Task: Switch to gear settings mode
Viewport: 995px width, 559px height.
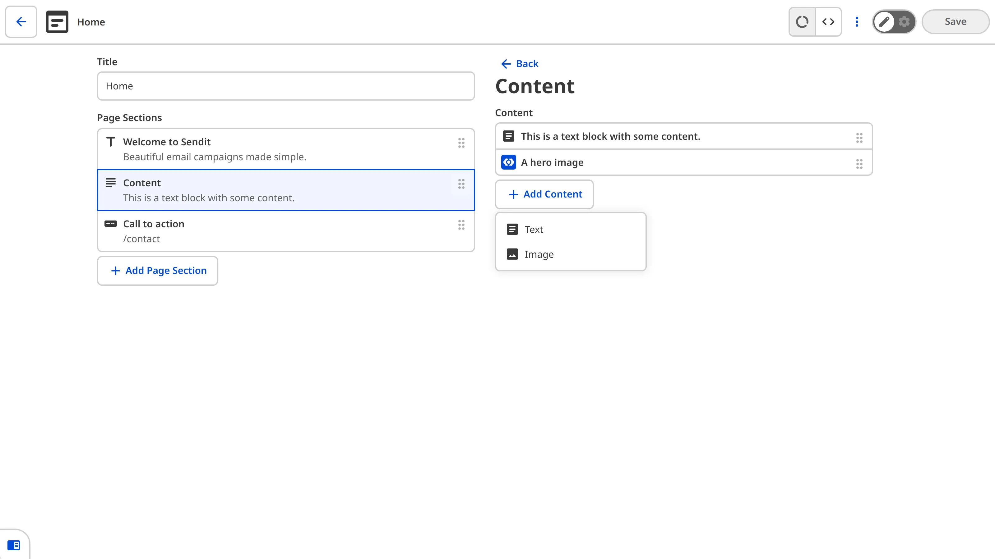Action: [x=904, y=22]
